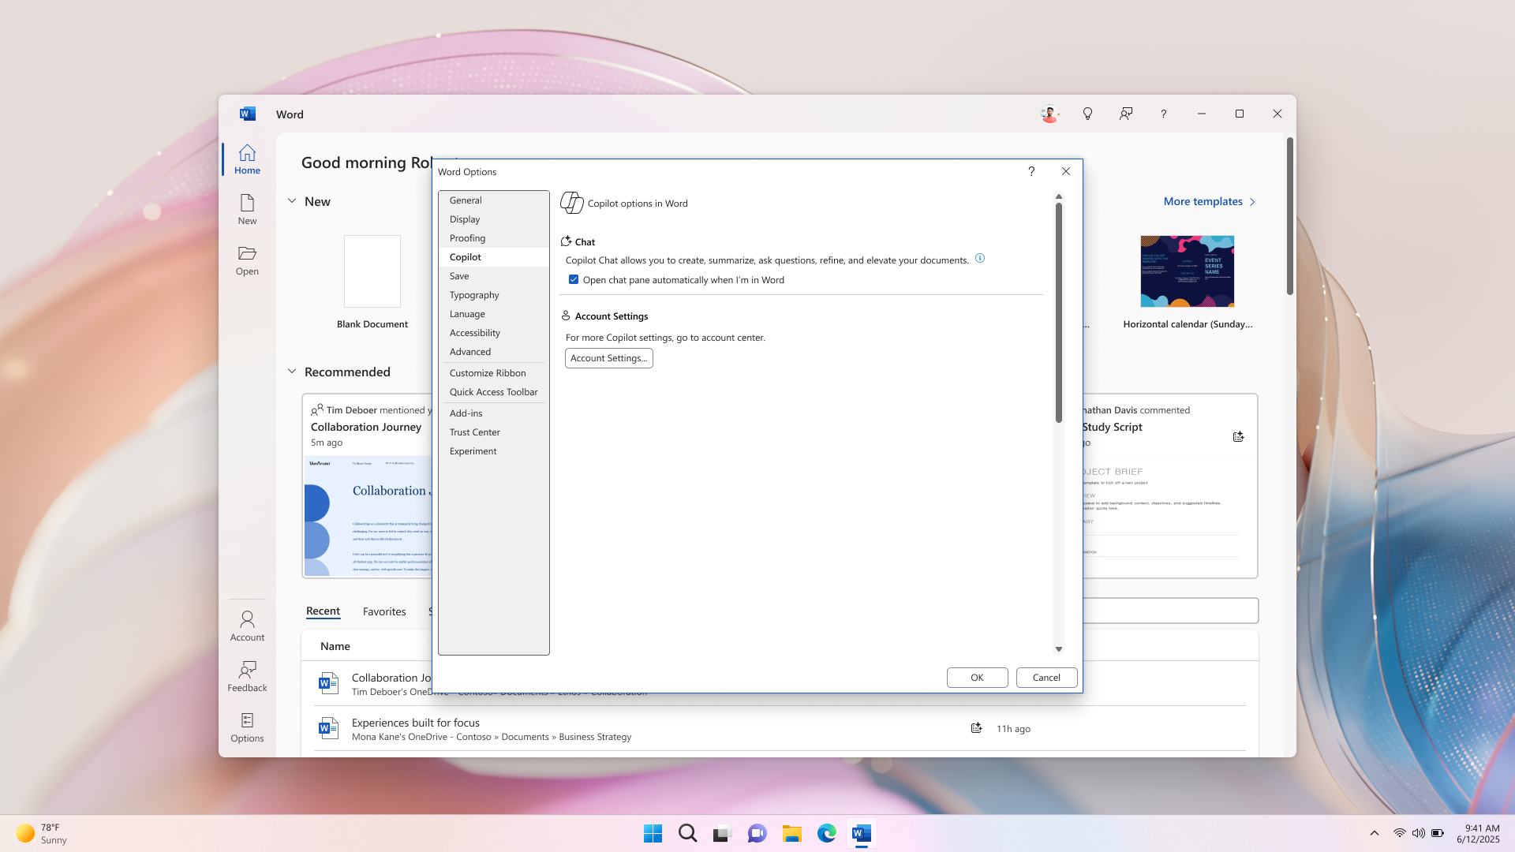Open Teams chat on taskbar
This screenshot has width=1515, height=852.
pos(757,833)
